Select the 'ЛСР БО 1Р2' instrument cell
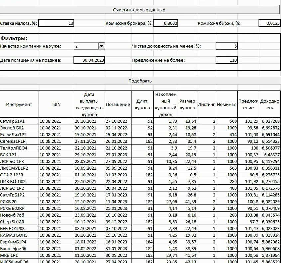 pos(19,188)
